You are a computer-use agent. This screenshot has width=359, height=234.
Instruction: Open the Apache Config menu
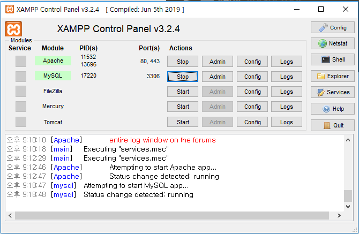point(252,62)
